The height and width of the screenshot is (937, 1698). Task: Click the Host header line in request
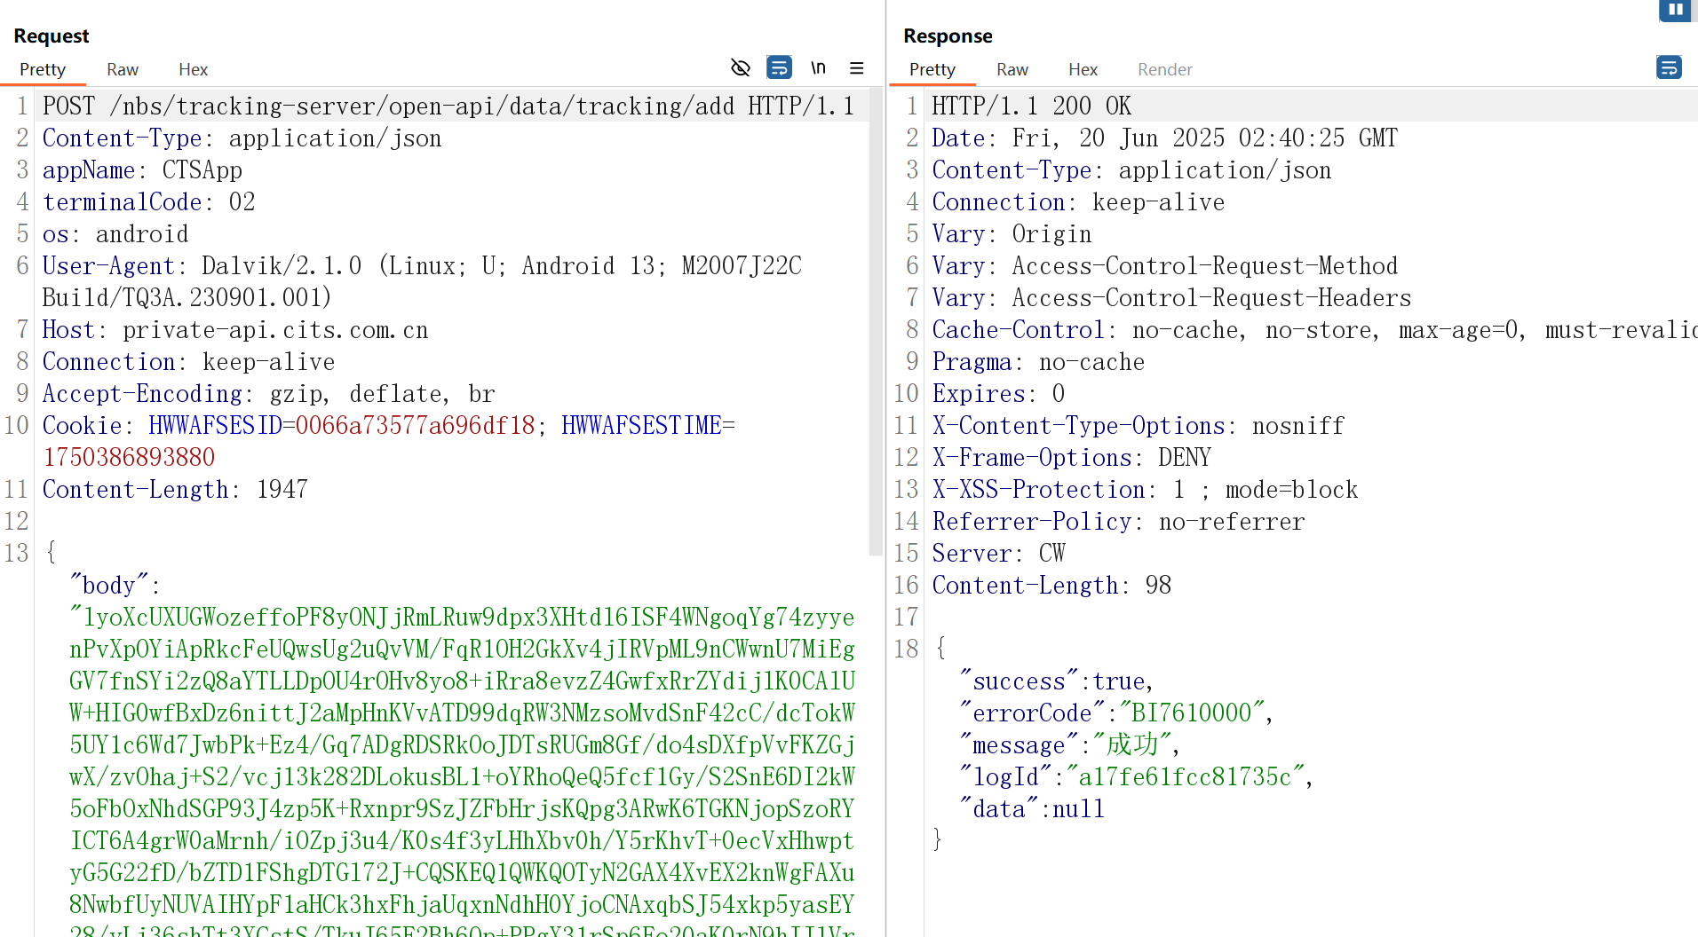(x=235, y=330)
